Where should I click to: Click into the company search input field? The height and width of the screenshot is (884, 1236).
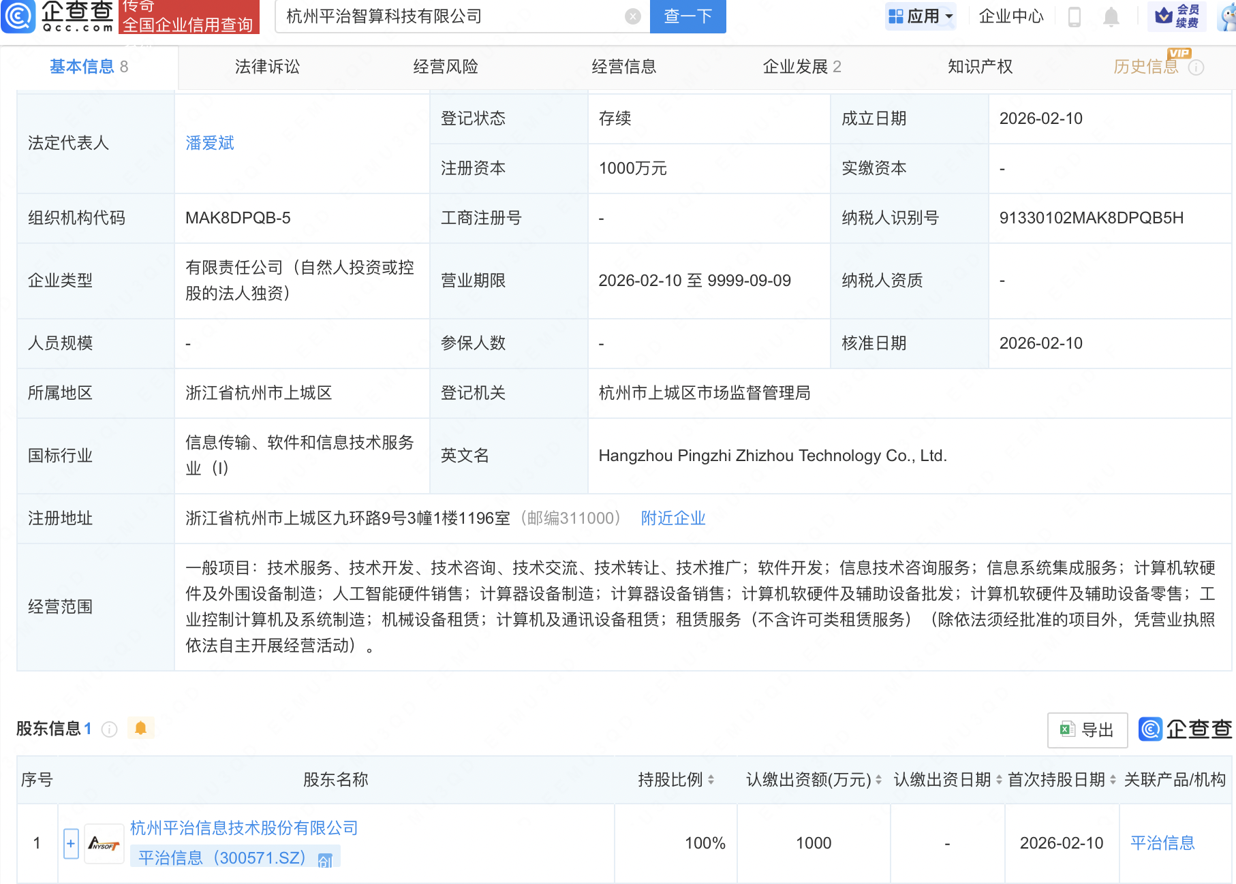[450, 16]
